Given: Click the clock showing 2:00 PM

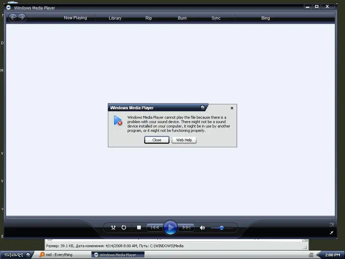Looking at the screenshot, I should 333,255.
